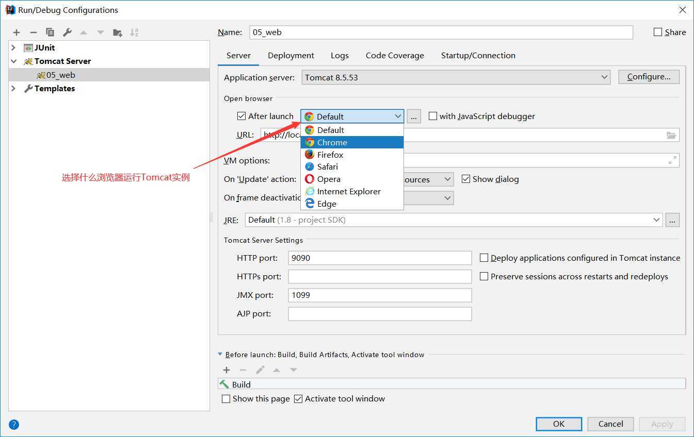The width and height of the screenshot is (694, 437).
Task: Remove configuration with minus icon
Action: pyautogui.click(x=33, y=32)
